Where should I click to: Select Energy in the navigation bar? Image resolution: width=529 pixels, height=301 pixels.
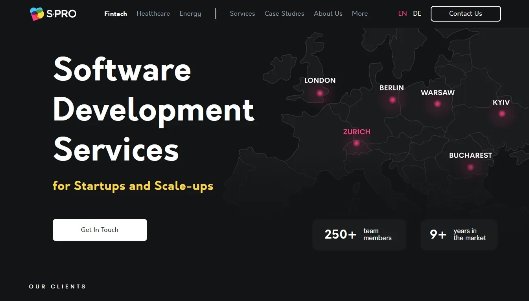(x=190, y=14)
